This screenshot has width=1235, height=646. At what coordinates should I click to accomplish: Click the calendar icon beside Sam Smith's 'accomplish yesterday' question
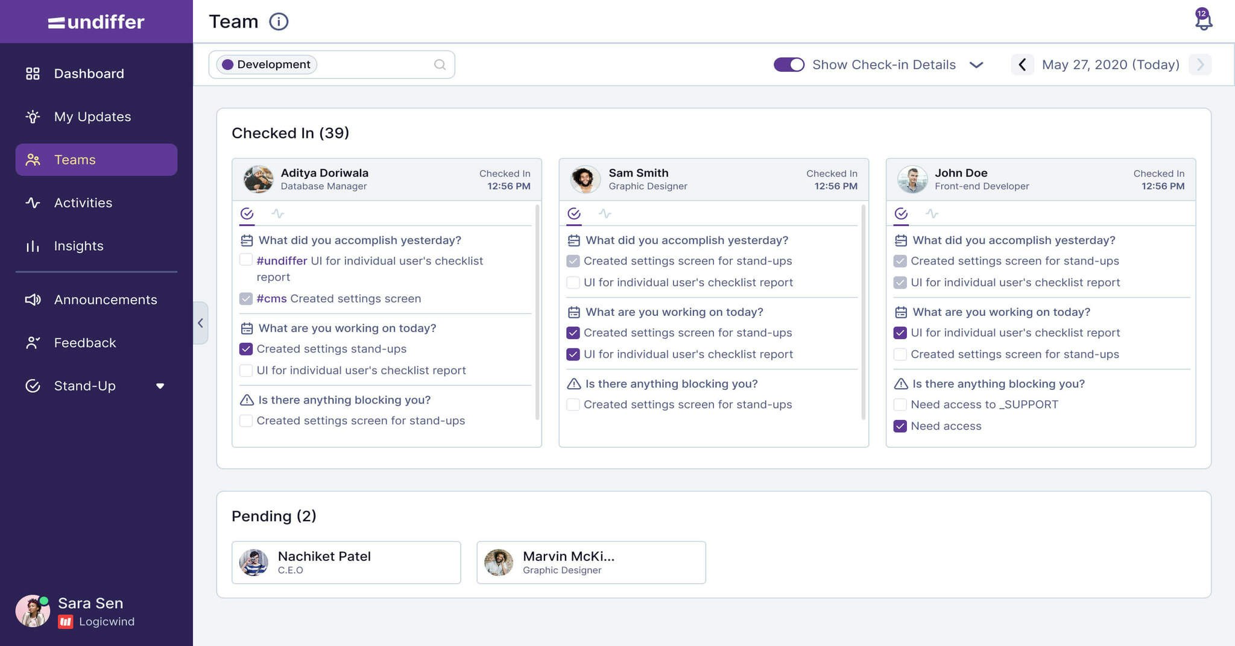point(574,240)
